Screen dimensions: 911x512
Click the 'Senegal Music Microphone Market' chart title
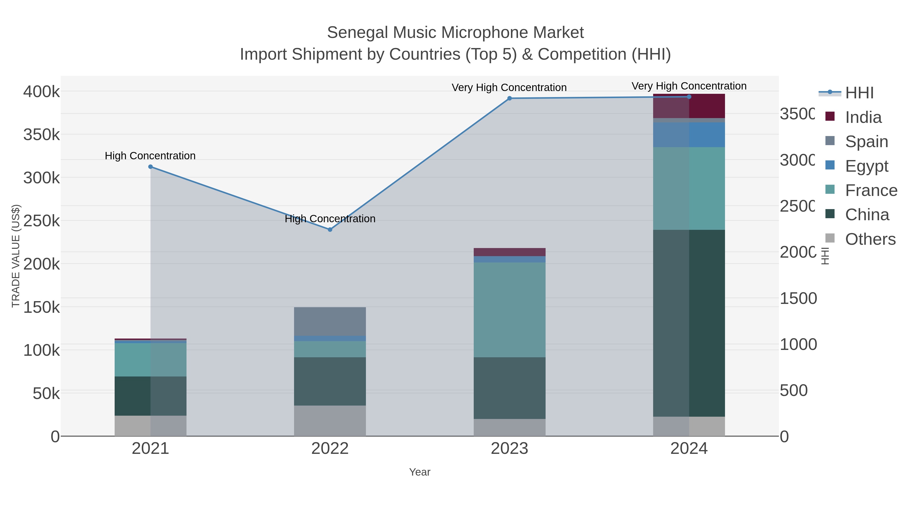pos(455,33)
